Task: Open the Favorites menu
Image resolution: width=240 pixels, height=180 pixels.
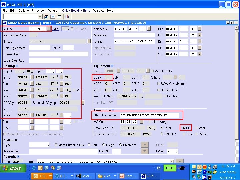Action: tap(38, 11)
